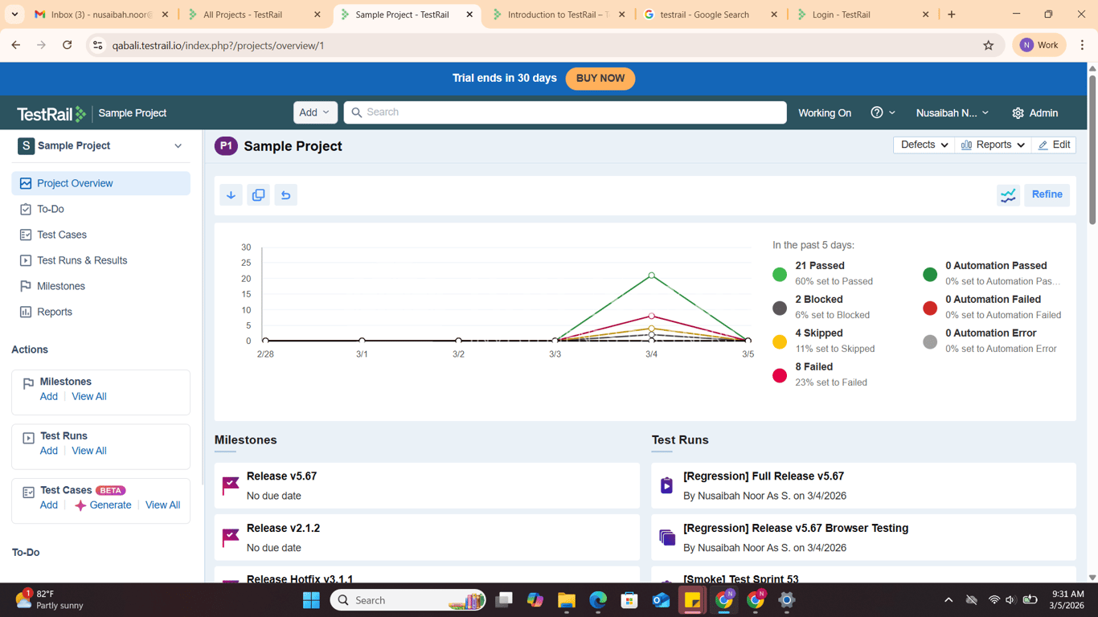
Task: Switch to the Login - TestRail tab
Action: pyautogui.click(x=862, y=14)
